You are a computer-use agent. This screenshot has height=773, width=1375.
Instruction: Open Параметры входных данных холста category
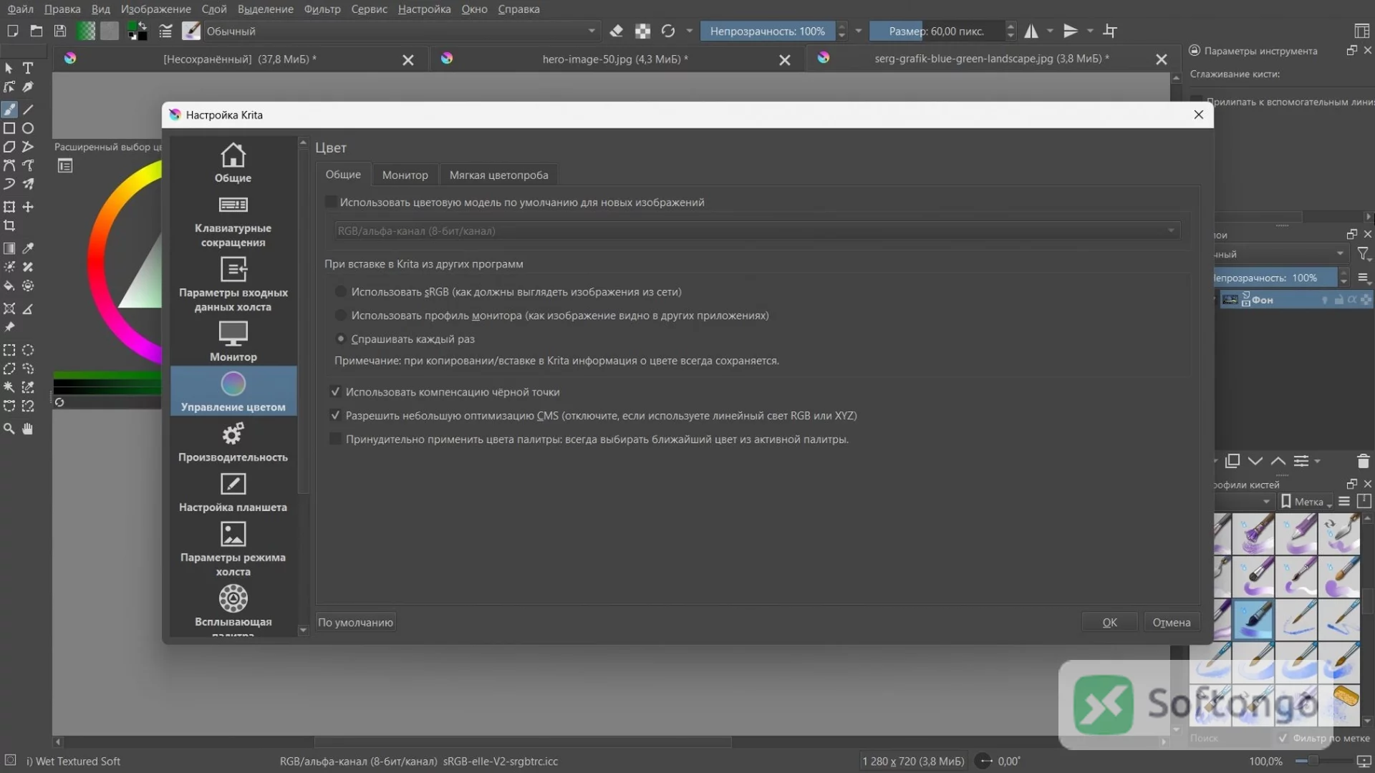coord(233,286)
